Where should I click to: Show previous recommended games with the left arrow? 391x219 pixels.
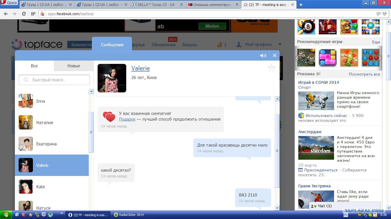coord(297,58)
